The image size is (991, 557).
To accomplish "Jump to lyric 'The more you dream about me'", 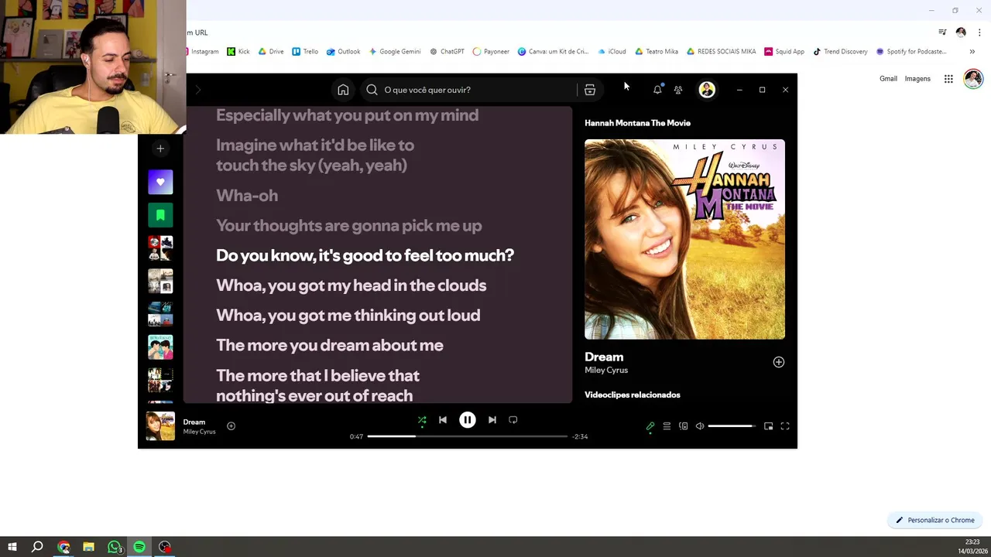I will [x=330, y=345].
